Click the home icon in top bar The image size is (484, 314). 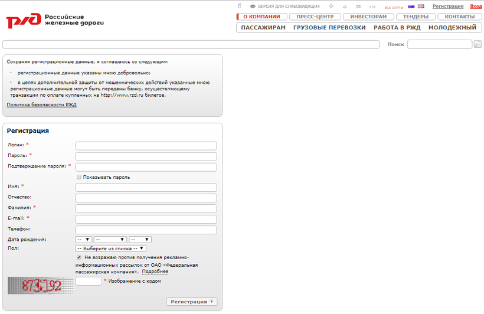coord(345,6)
